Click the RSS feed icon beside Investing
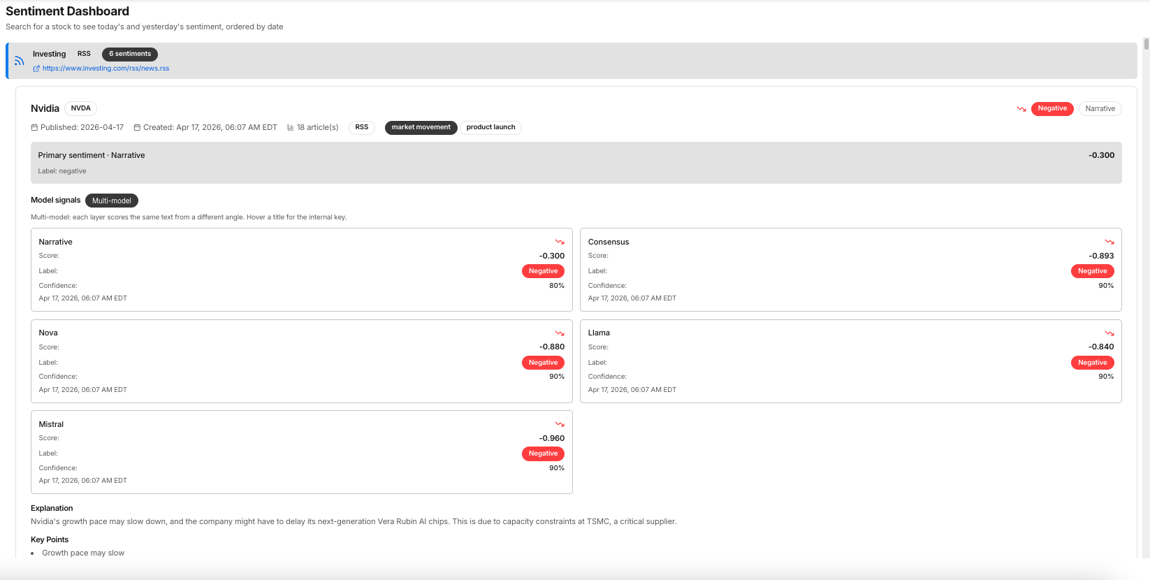Image resolution: width=1150 pixels, height=580 pixels. (20, 61)
